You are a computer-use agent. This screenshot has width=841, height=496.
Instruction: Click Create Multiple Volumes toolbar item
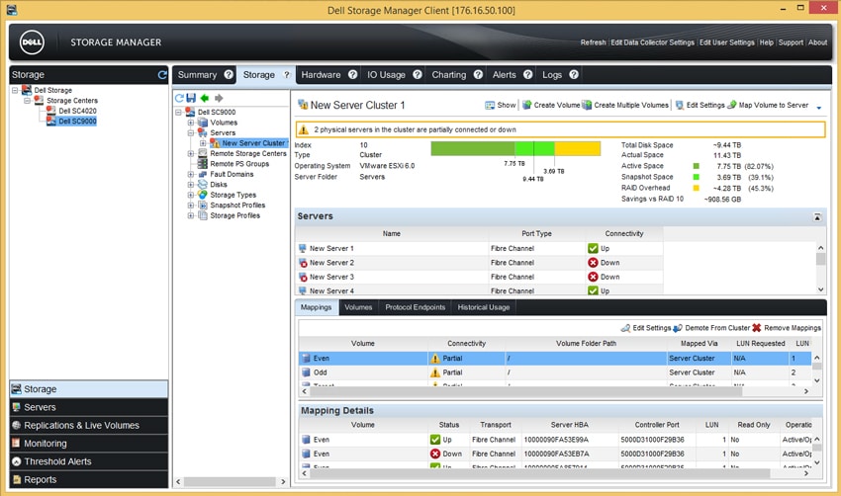625,105
